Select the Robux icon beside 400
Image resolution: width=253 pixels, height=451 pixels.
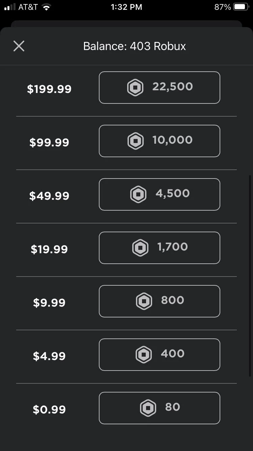144,355
